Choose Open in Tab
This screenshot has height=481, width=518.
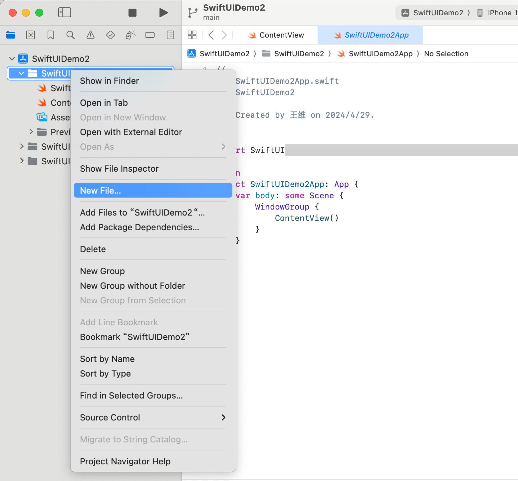[x=153, y=103]
